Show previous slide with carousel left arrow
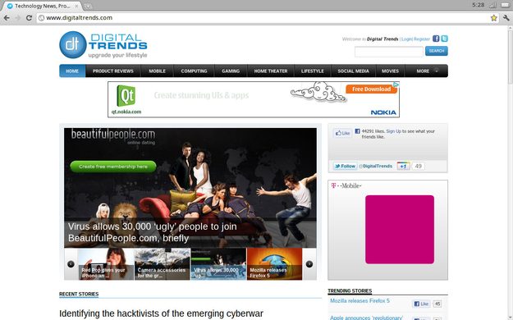This screenshot has height=320, width=513. click(71, 264)
